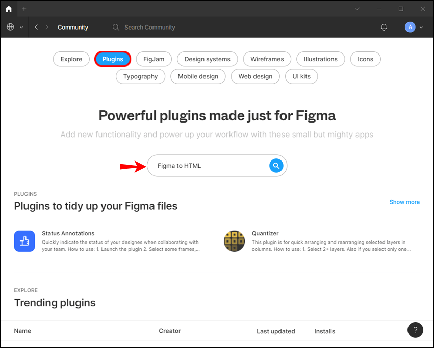Click Show more for tidy-up plugins
Image resolution: width=434 pixels, height=348 pixels.
tap(404, 202)
